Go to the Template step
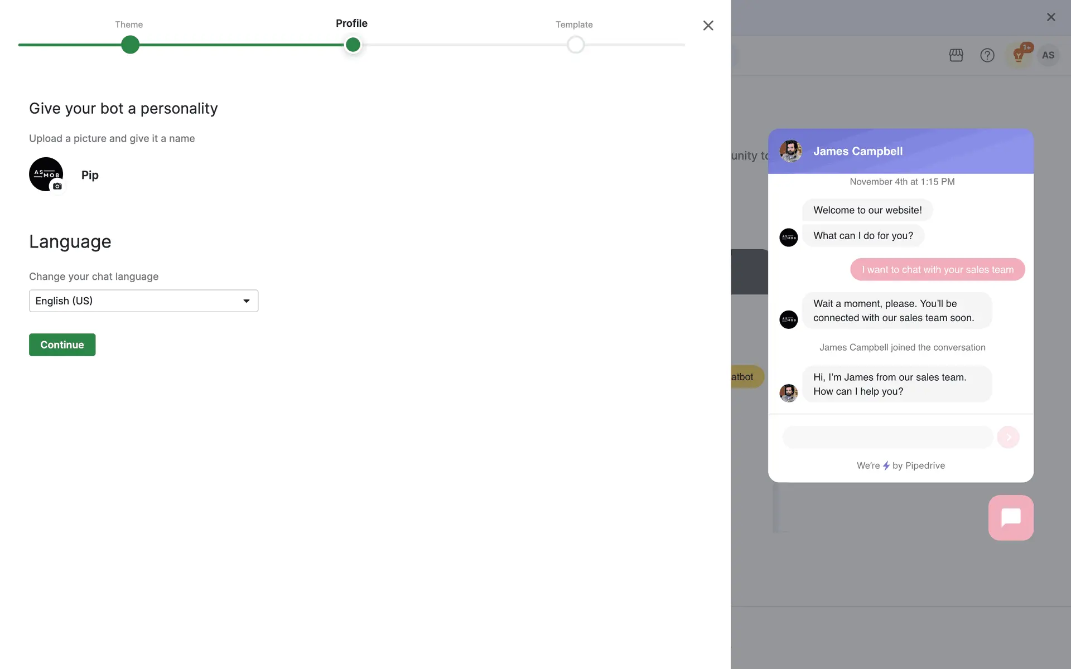This screenshot has width=1071, height=669. (573, 25)
